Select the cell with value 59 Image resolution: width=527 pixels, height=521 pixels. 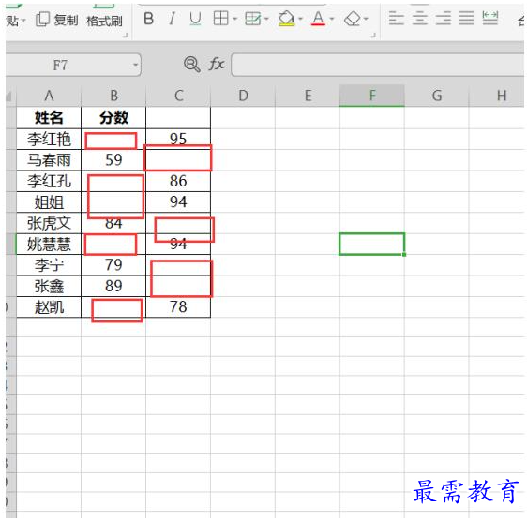tap(113, 160)
